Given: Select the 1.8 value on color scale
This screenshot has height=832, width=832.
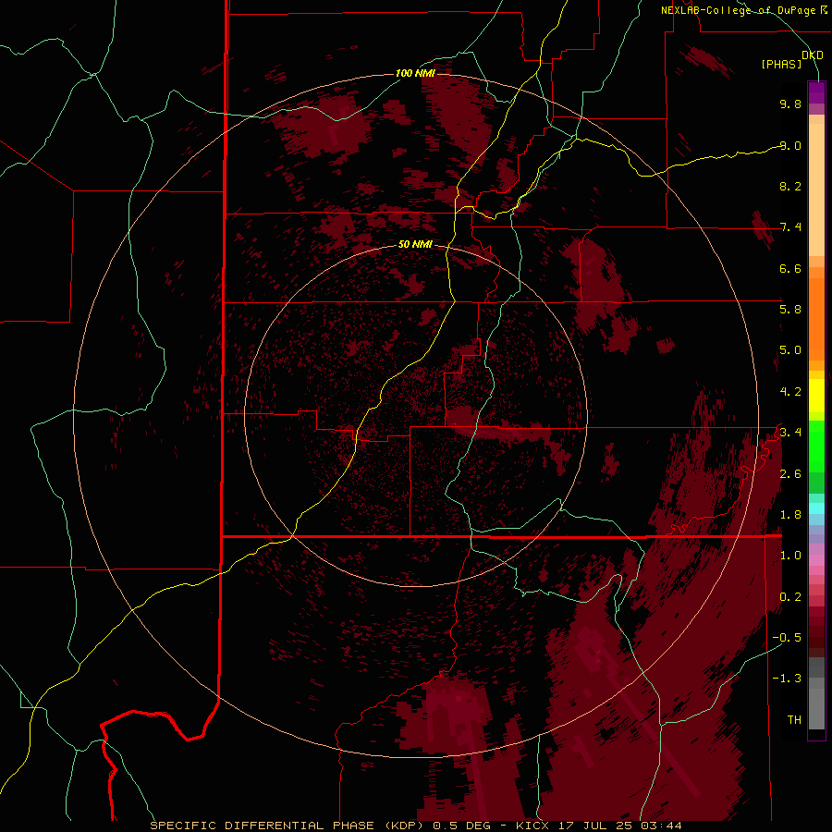Looking at the screenshot, I should pyautogui.click(x=790, y=515).
